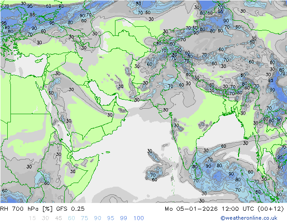Click the 'Mo 05-01-2026' date text
The image size is (287, 222).
191,209
